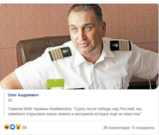Viewport: 159px width, 135px height.
Task: Click the anchor epaulet on the left-side shoulder
Action: coord(60,54)
